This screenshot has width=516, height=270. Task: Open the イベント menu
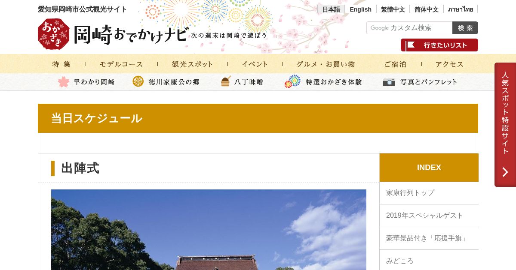pyautogui.click(x=255, y=64)
